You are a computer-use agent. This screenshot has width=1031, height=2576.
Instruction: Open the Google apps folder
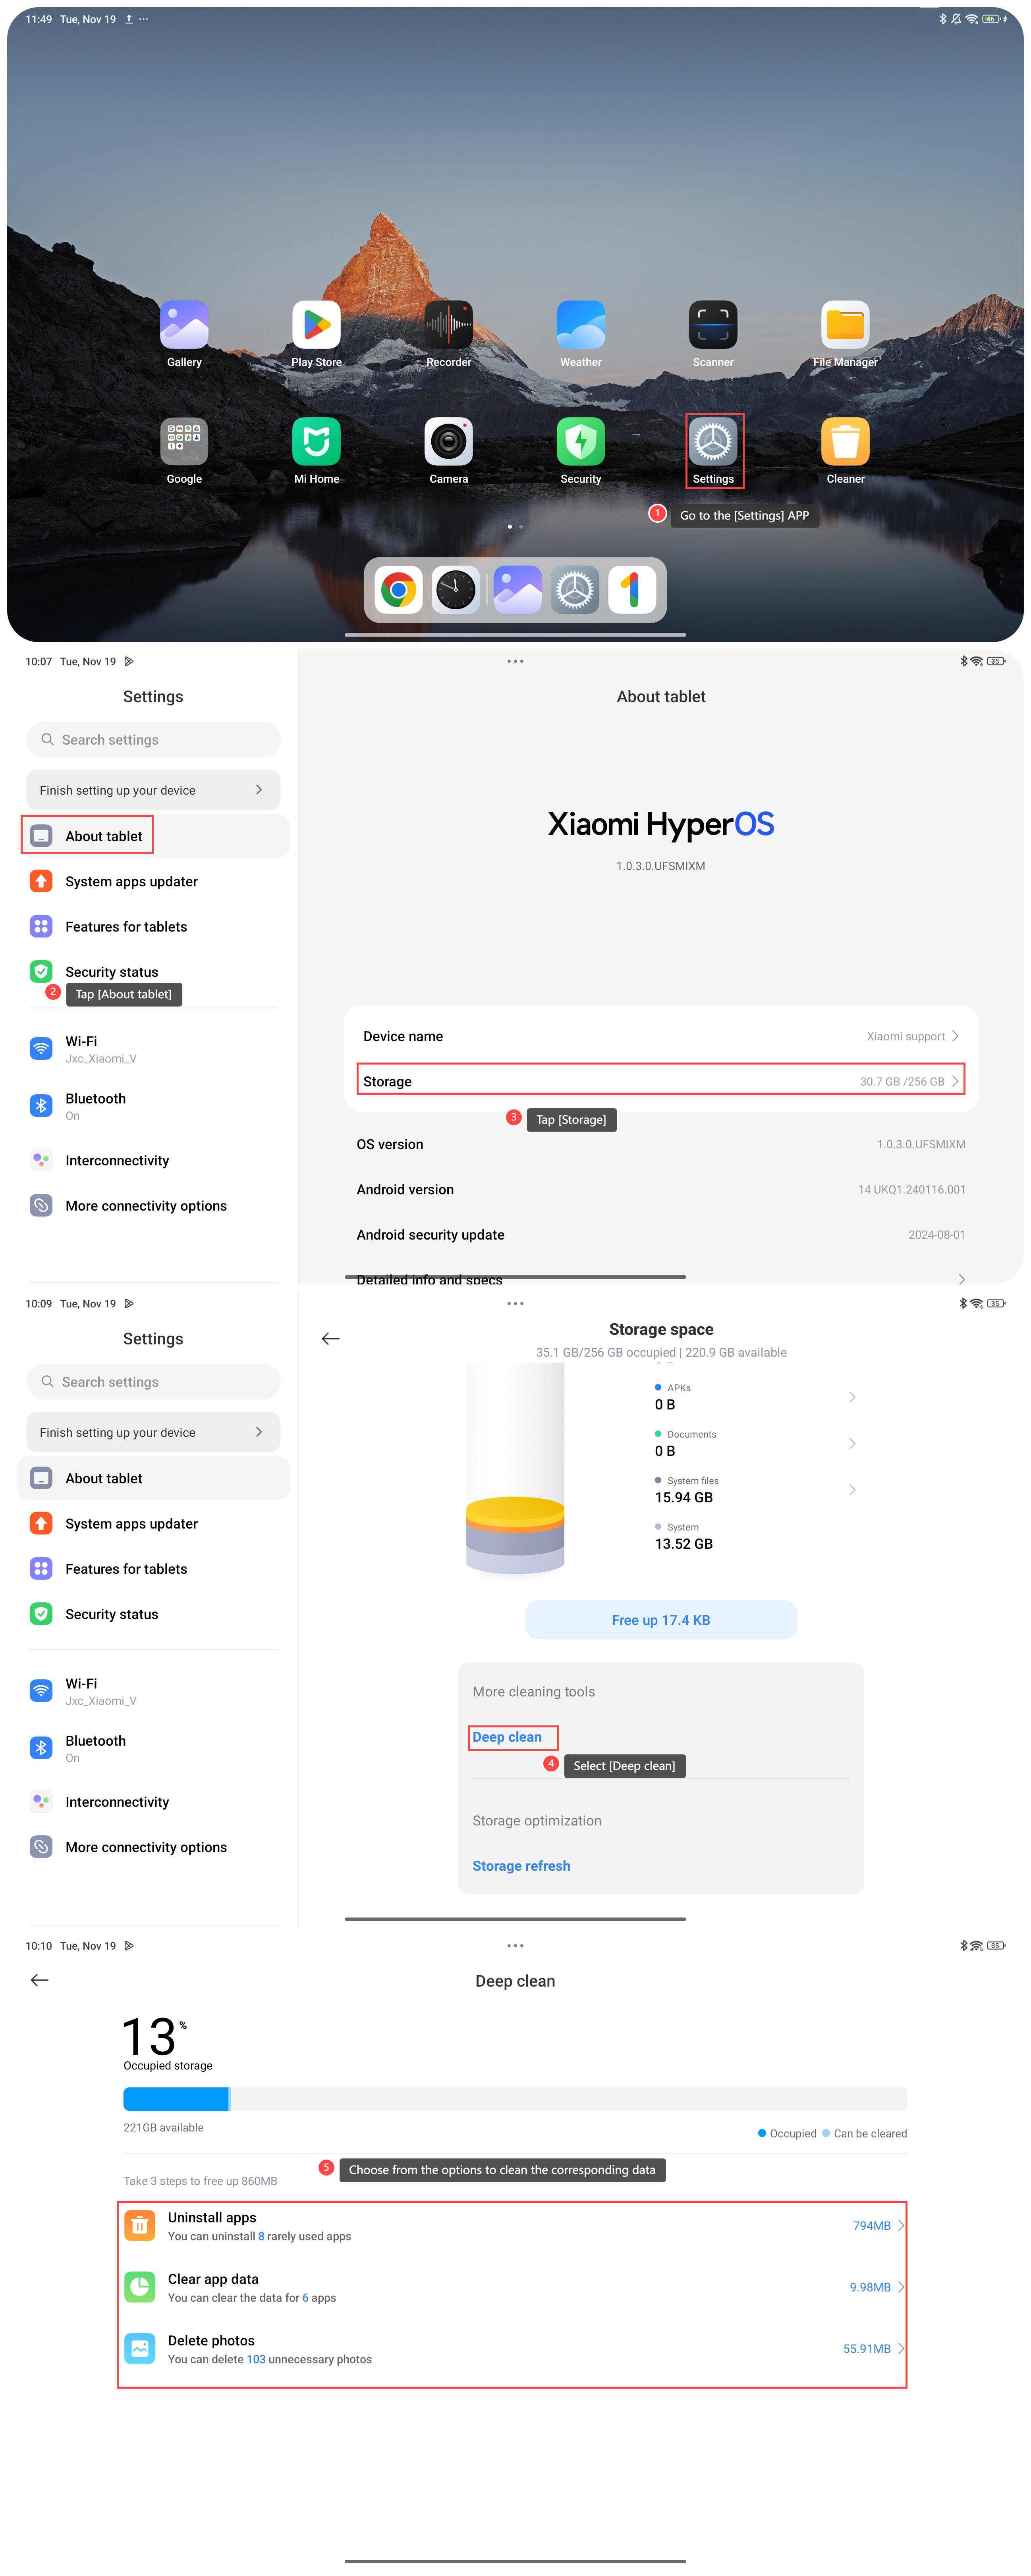point(184,441)
